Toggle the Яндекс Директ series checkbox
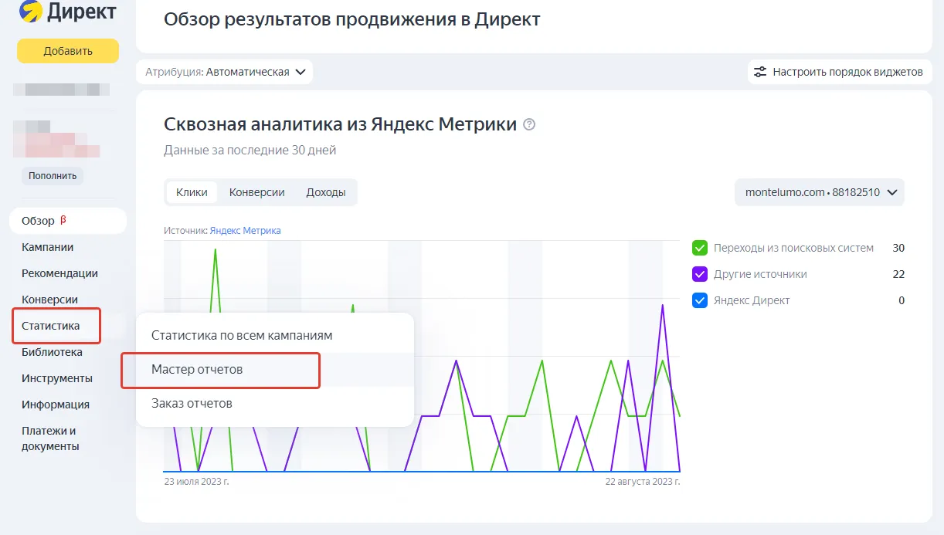The width and height of the screenshot is (944, 535). (x=700, y=300)
